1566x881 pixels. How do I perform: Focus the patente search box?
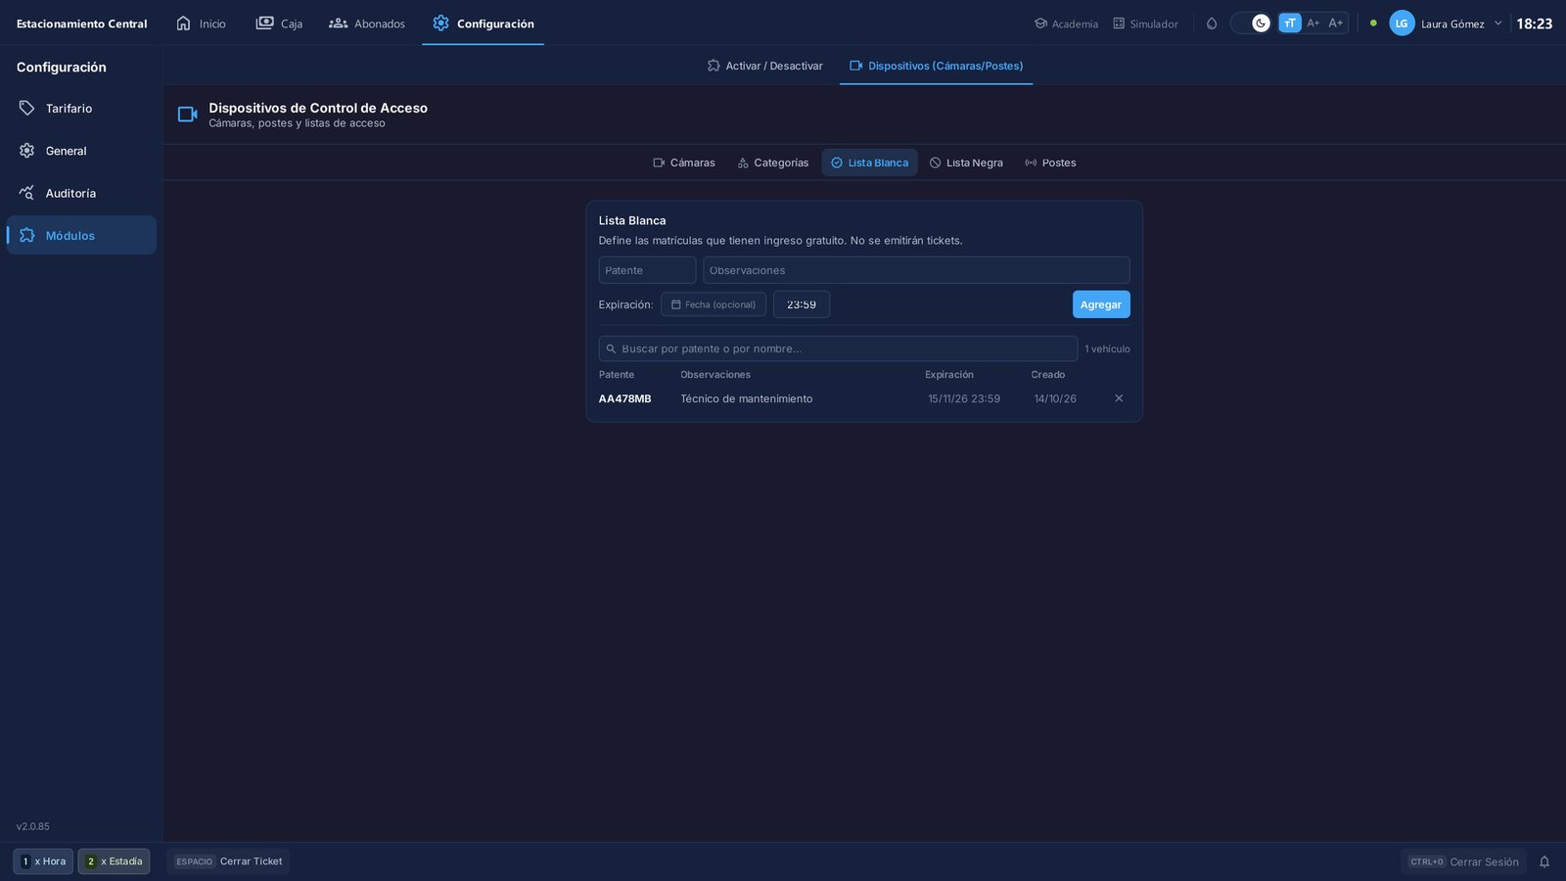click(838, 348)
